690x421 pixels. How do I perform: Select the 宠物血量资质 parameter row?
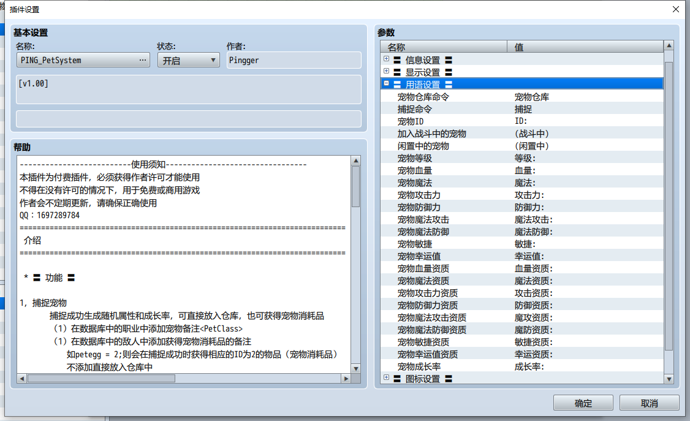522,268
